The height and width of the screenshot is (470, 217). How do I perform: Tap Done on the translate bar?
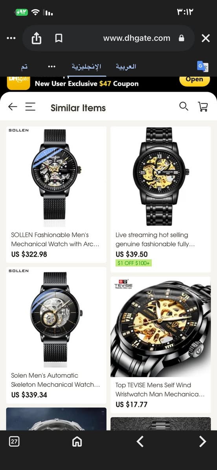(x=24, y=67)
